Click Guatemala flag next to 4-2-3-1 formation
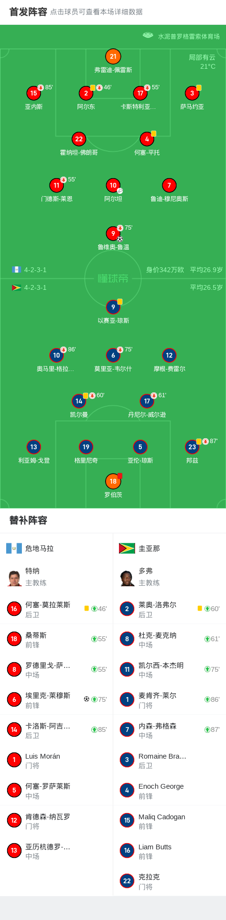 point(17,270)
